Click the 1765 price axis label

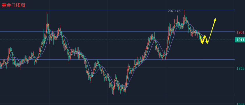[x=241, y=68]
